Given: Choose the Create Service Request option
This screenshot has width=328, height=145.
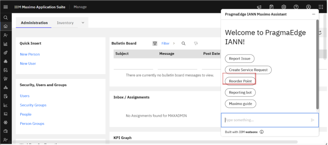Looking at the screenshot, I should click(x=248, y=70).
